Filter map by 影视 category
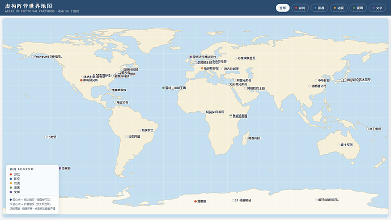Image resolution: width=391 pixels, height=220 pixels. (319, 8)
